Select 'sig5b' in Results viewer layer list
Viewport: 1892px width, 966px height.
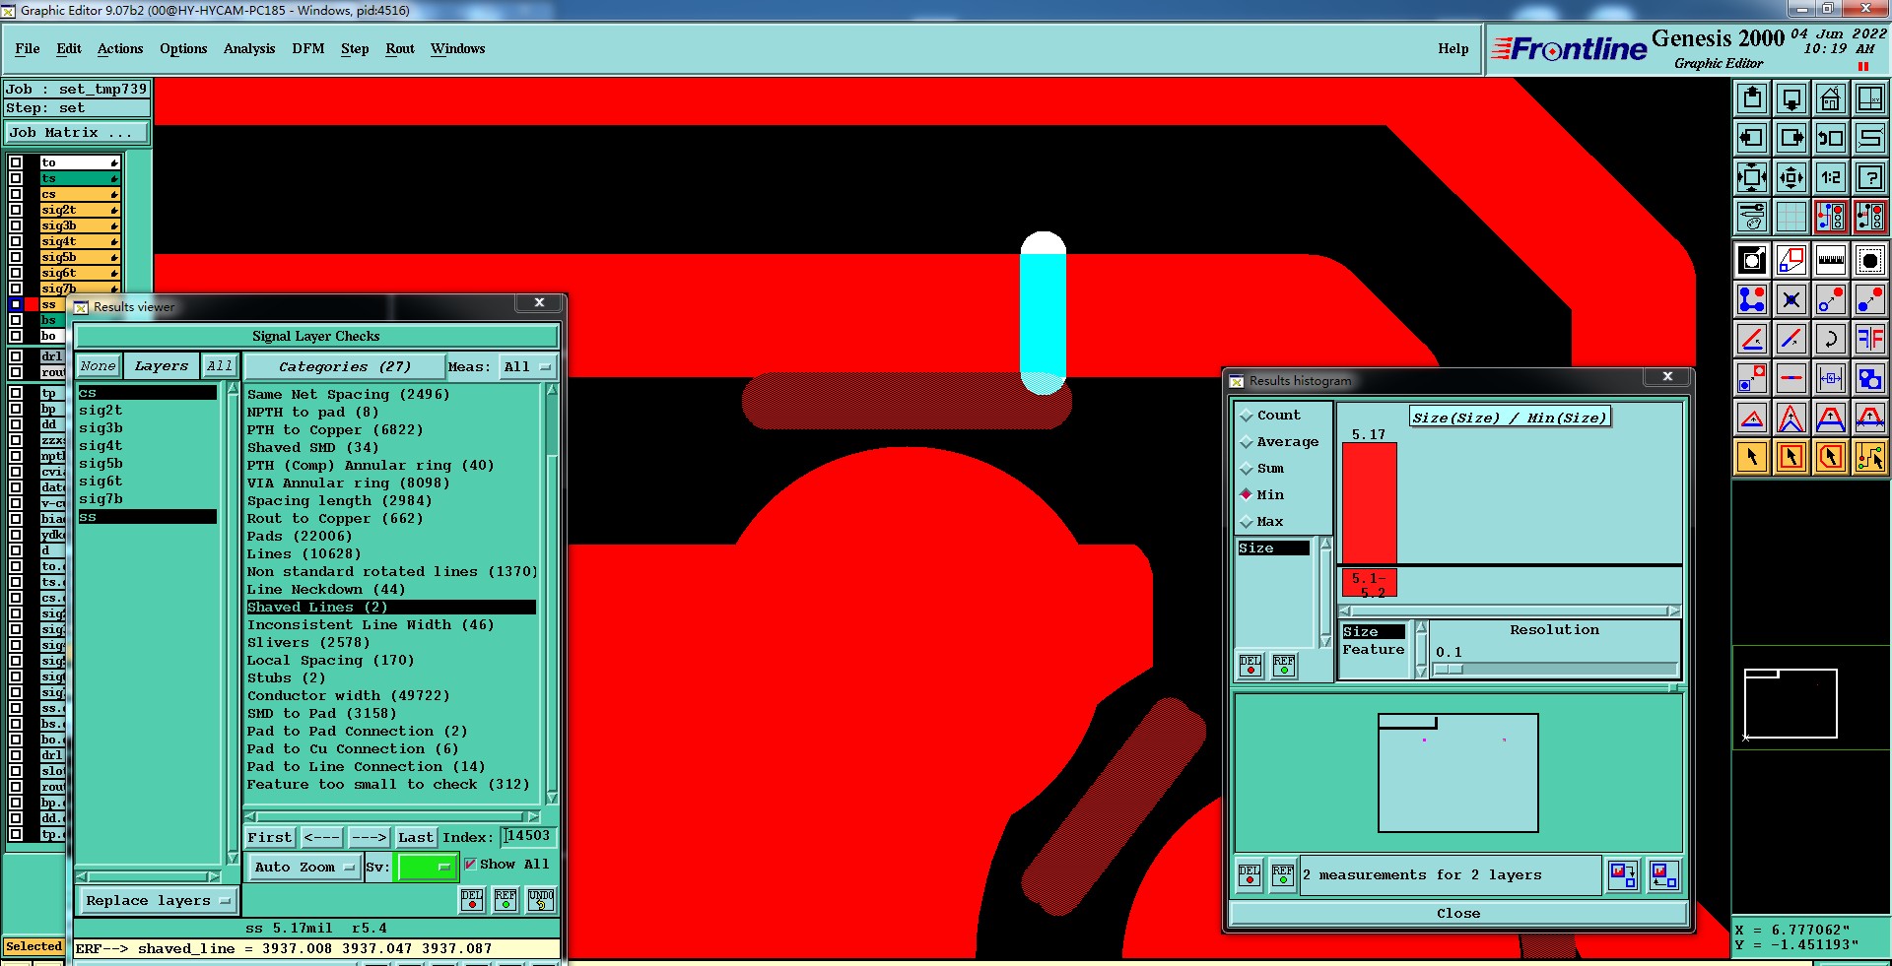(147, 463)
